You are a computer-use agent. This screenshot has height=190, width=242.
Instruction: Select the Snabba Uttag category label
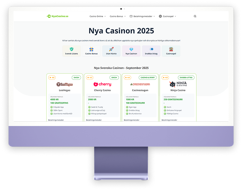coord(151,54)
